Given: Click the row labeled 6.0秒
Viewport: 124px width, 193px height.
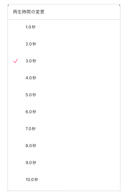Looking at the screenshot, I should (x=64, y=112).
